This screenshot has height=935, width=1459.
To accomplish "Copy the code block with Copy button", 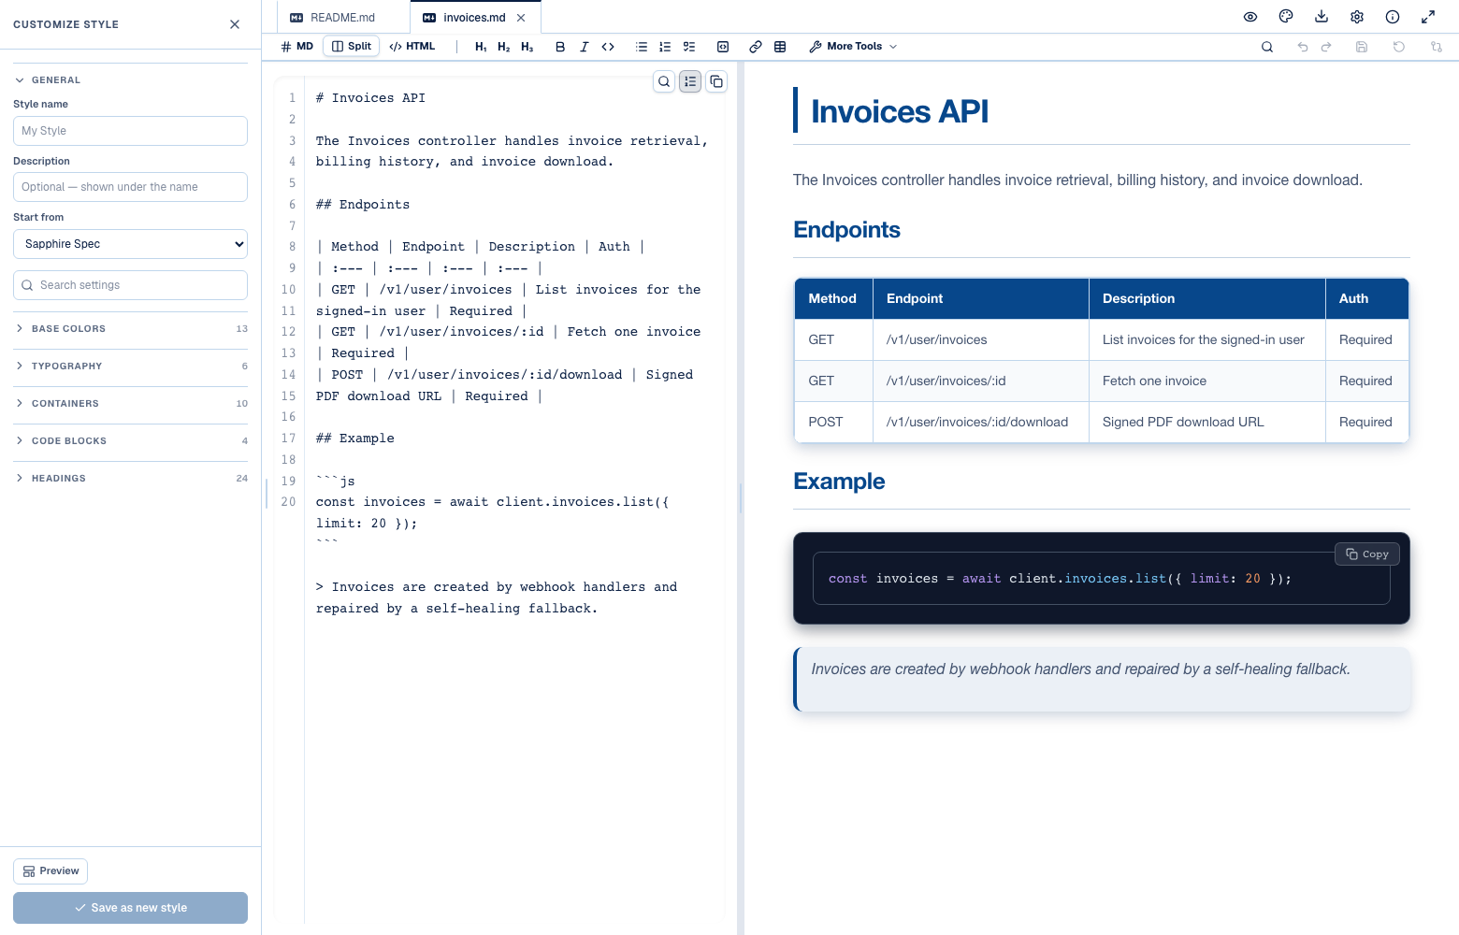I will 1366,554.
